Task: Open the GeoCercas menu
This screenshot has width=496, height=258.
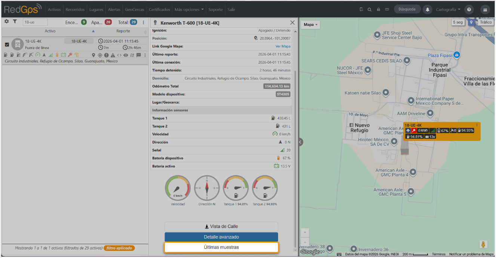Action: point(135,9)
